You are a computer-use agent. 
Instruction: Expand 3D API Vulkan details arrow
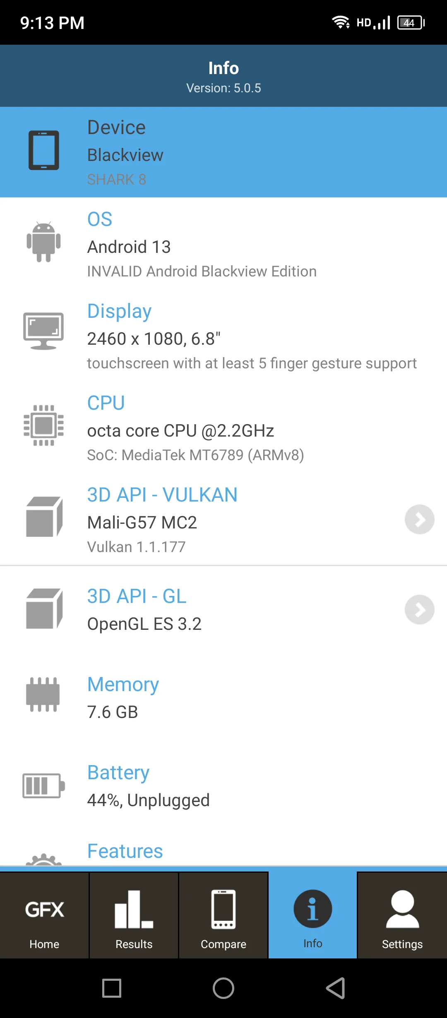click(x=419, y=519)
